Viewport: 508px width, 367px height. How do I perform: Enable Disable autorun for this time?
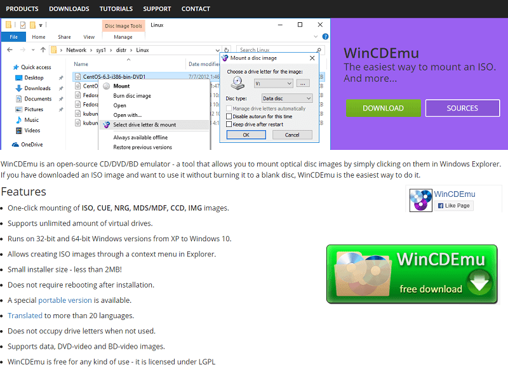click(229, 116)
